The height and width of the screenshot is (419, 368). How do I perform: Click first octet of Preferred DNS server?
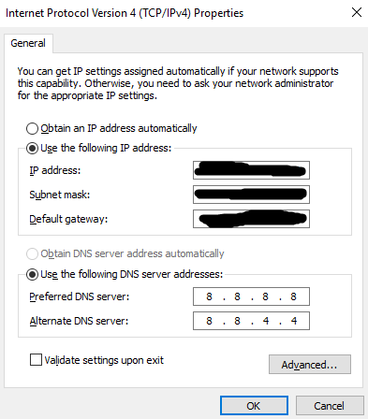tap(209, 296)
